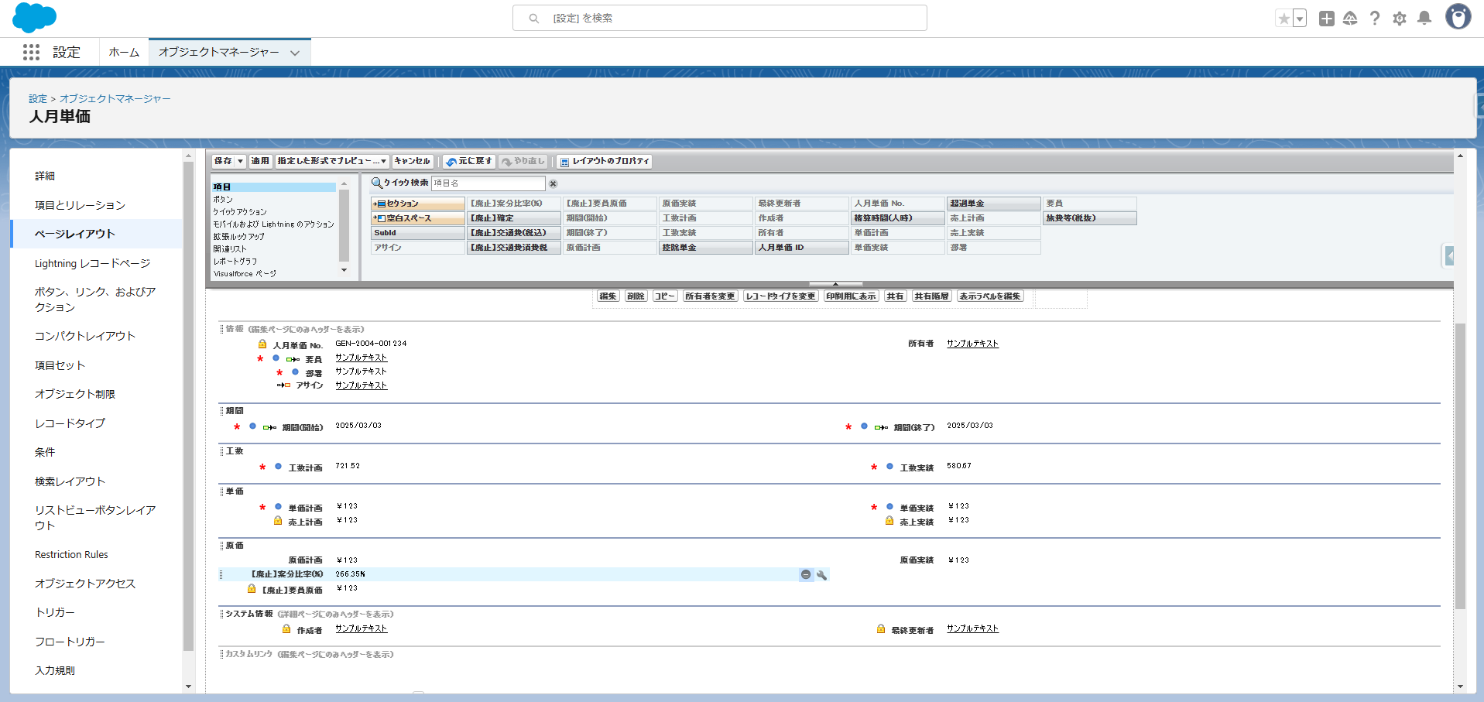This screenshot has width=1484, height=702.
Task: Click the lock icon beside 売上実績
Action: [889, 521]
